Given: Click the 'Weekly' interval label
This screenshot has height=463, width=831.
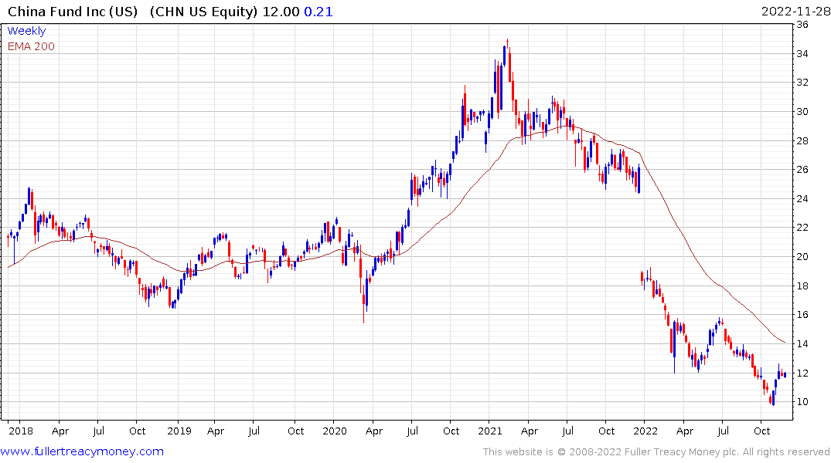Looking at the screenshot, I should coord(26,31).
